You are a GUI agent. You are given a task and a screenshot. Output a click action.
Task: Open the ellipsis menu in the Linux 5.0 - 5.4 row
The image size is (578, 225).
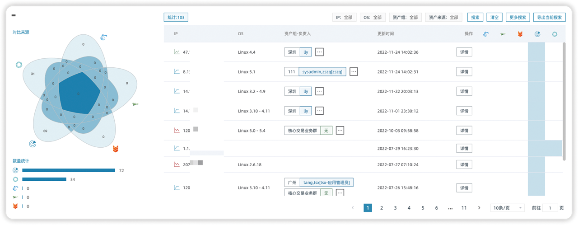(340, 130)
